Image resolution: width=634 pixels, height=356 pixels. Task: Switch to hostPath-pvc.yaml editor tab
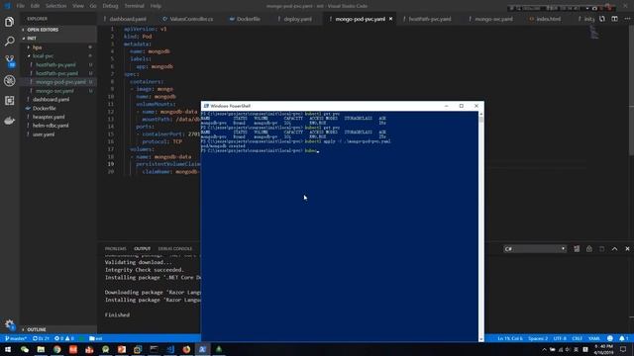point(429,19)
